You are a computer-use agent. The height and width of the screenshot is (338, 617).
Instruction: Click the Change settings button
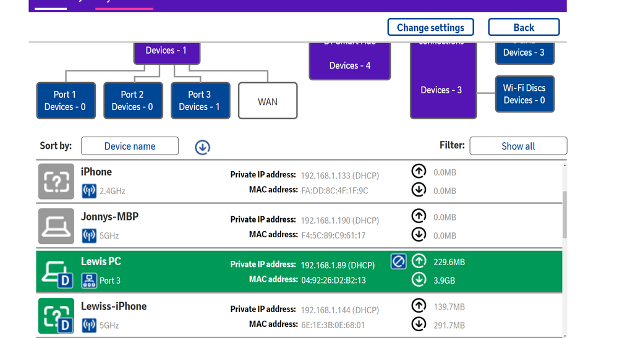click(430, 28)
